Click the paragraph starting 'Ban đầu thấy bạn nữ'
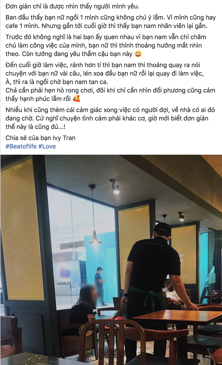This screenshot has height=365, width=222. point(111,22)
